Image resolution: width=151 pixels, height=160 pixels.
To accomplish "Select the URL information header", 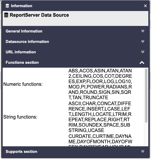I will [x=75, y=52].
